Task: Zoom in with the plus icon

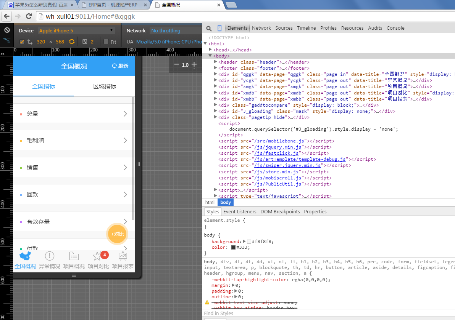Action: [x=194, y=64]
